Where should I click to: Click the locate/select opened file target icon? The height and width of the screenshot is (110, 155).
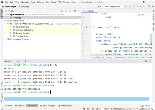[62, 11]
